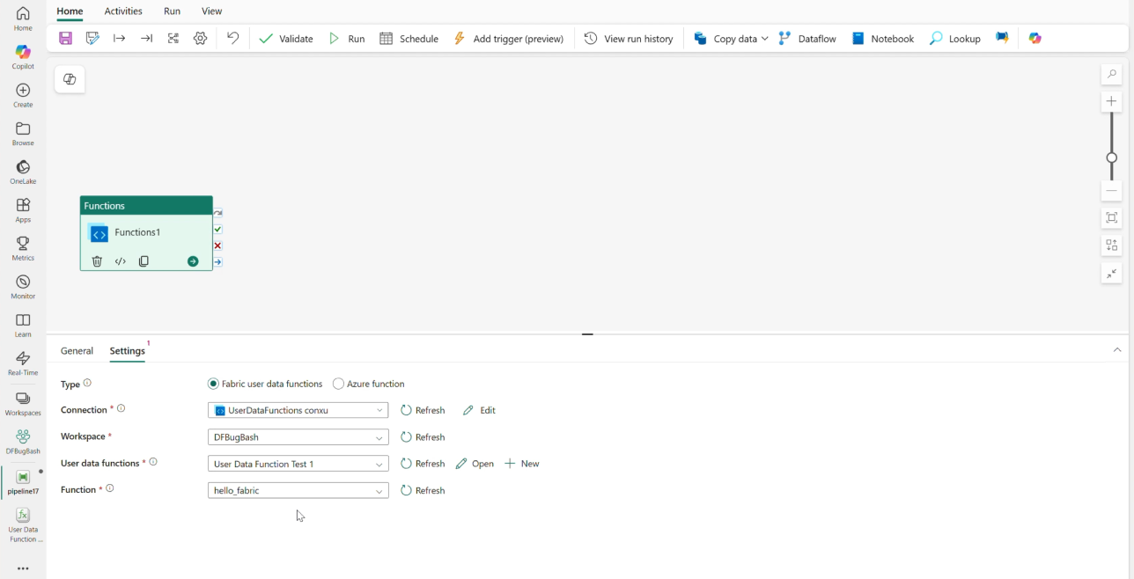The height and width of the screenshot is (579, 1134).
Task: Click the Save as (pencil disk) icon
Action: (92, 39)
